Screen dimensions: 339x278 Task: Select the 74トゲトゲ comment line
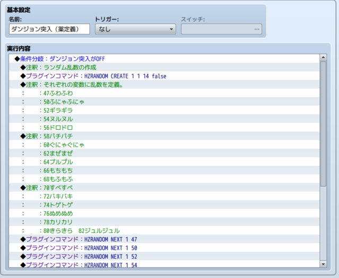click(164, 205)
